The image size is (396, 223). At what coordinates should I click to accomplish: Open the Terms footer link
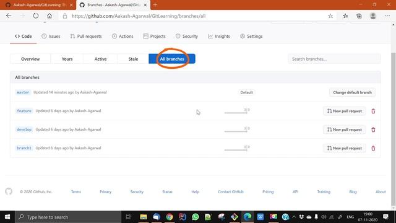tap(75, 191)
